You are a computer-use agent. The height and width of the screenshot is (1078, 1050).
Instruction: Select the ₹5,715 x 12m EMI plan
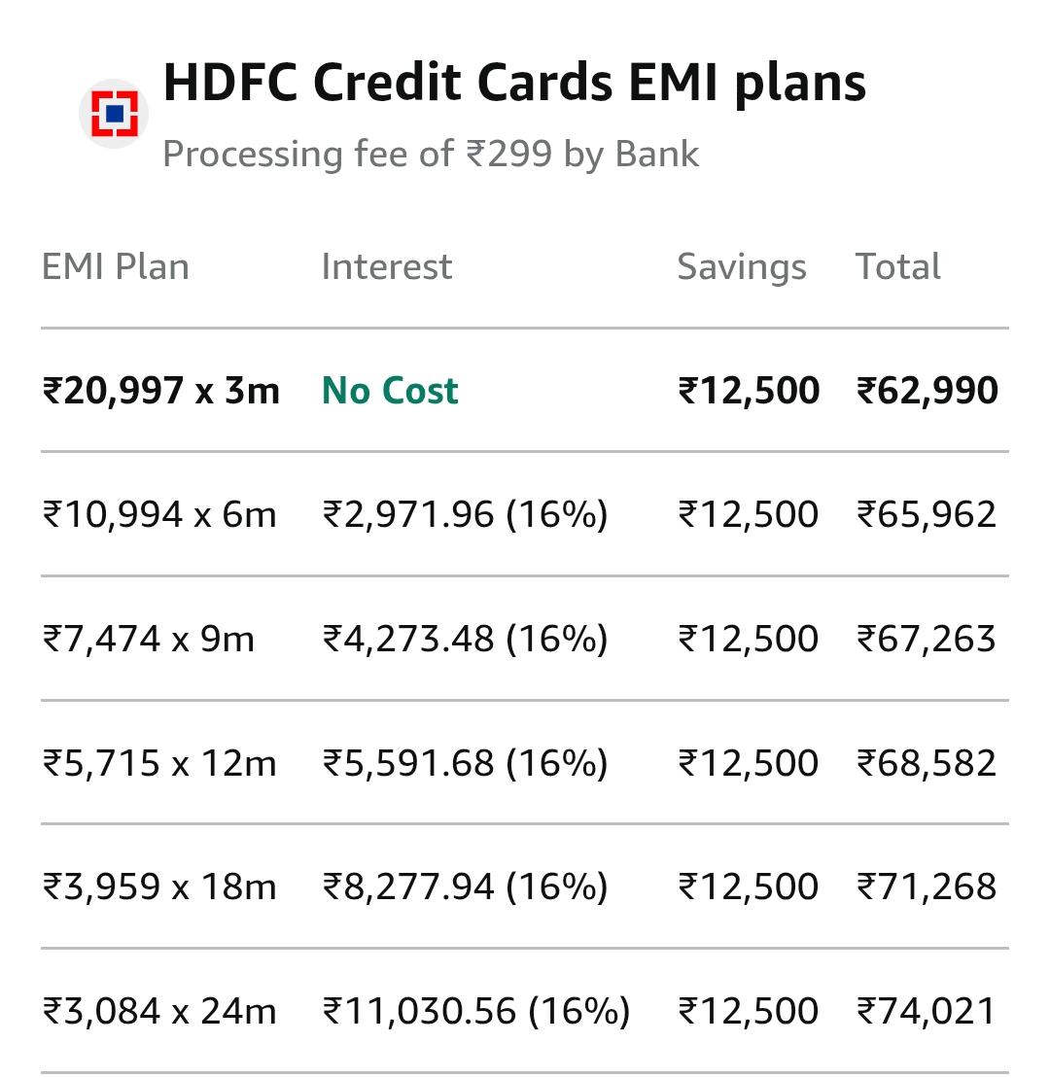click(160, 763)
